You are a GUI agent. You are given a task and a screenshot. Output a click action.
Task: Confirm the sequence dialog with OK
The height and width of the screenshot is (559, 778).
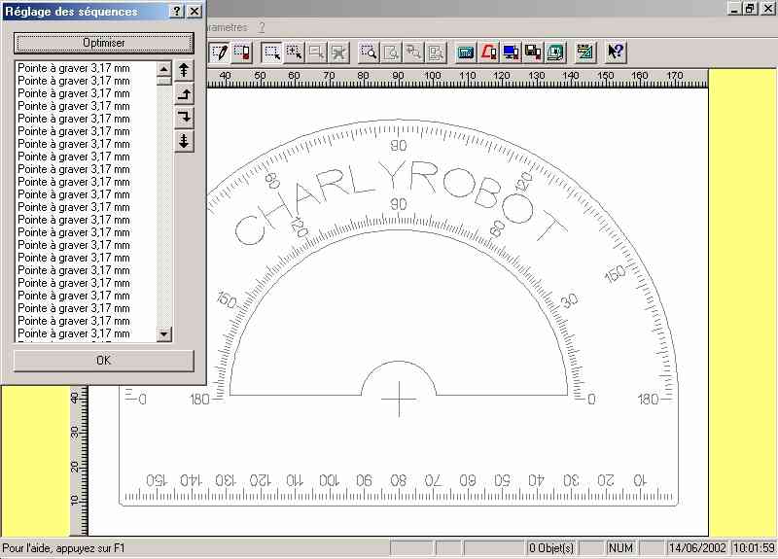104,361
